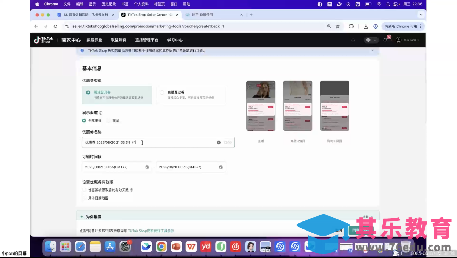The image size is (457, 258).
Task: Open chat via the message bubble icon
Action: [367, 40]
